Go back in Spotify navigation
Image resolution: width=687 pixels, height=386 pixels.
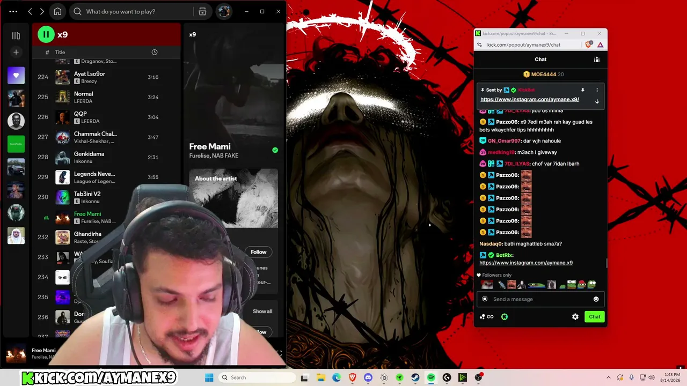[30, 11]
